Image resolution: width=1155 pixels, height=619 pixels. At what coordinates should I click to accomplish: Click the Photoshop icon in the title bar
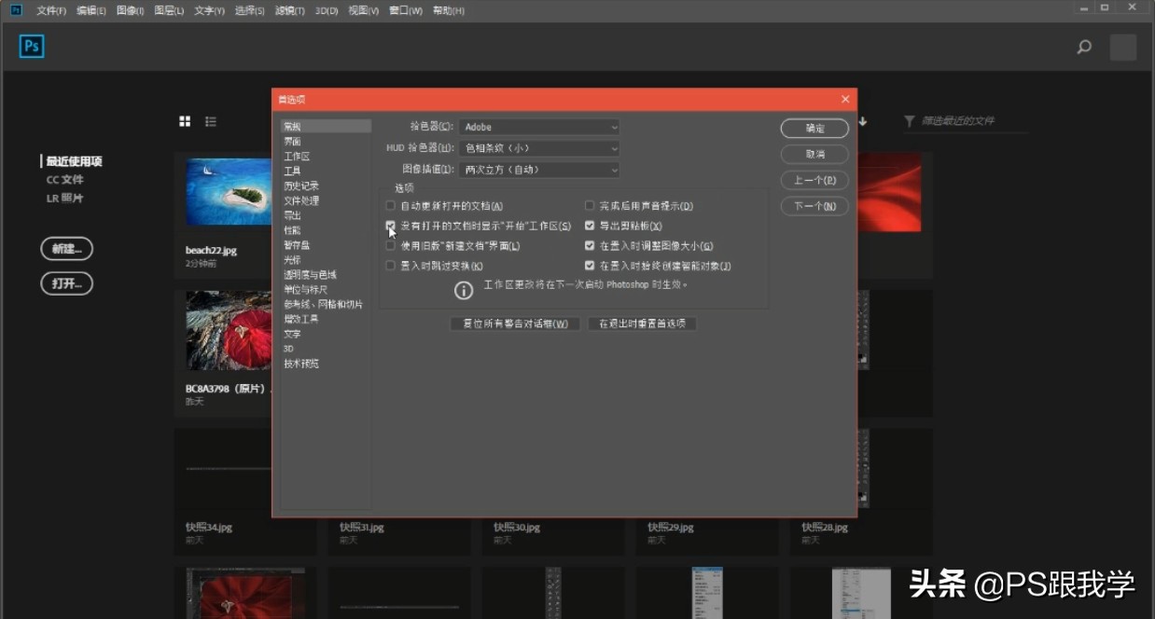pos(14,9)
